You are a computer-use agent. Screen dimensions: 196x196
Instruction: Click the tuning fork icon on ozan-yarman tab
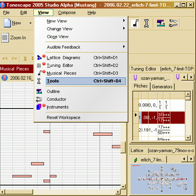[135, 78]
